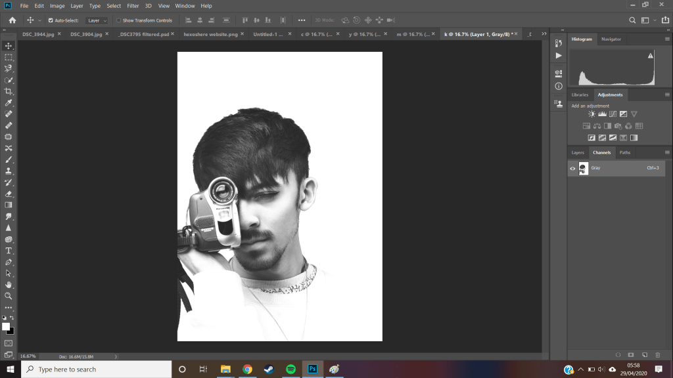Select the Eyedropper tool

click(9, 103)
